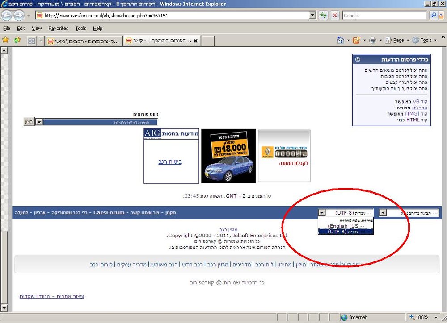Click the site design studio credit link

[x=52, y=296]
